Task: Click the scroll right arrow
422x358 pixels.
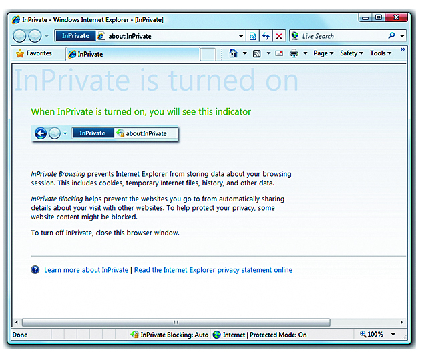Action: (401, 322)
